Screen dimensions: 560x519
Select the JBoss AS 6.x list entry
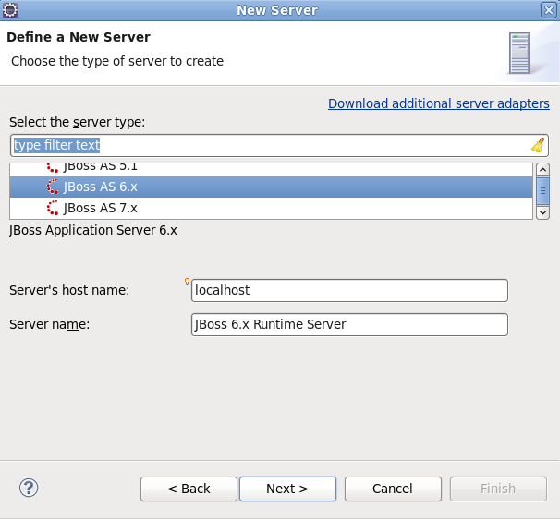tap(100, 187)
